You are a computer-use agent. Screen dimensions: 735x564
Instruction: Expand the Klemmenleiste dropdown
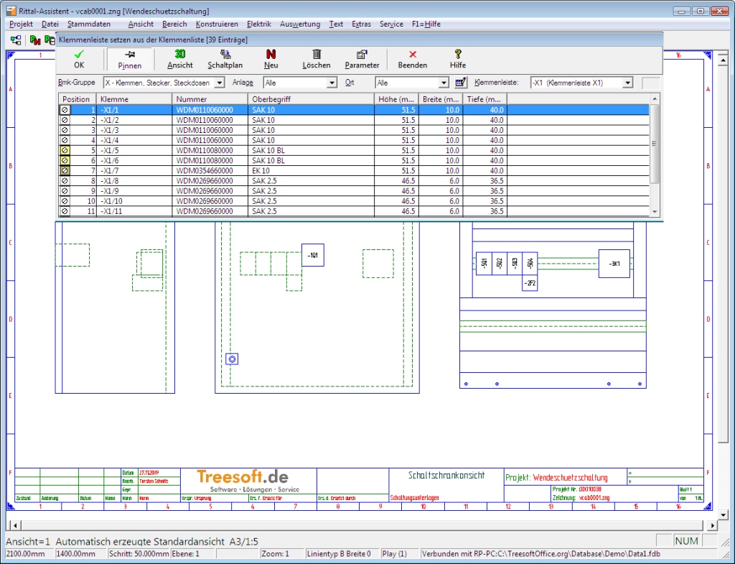627,83
